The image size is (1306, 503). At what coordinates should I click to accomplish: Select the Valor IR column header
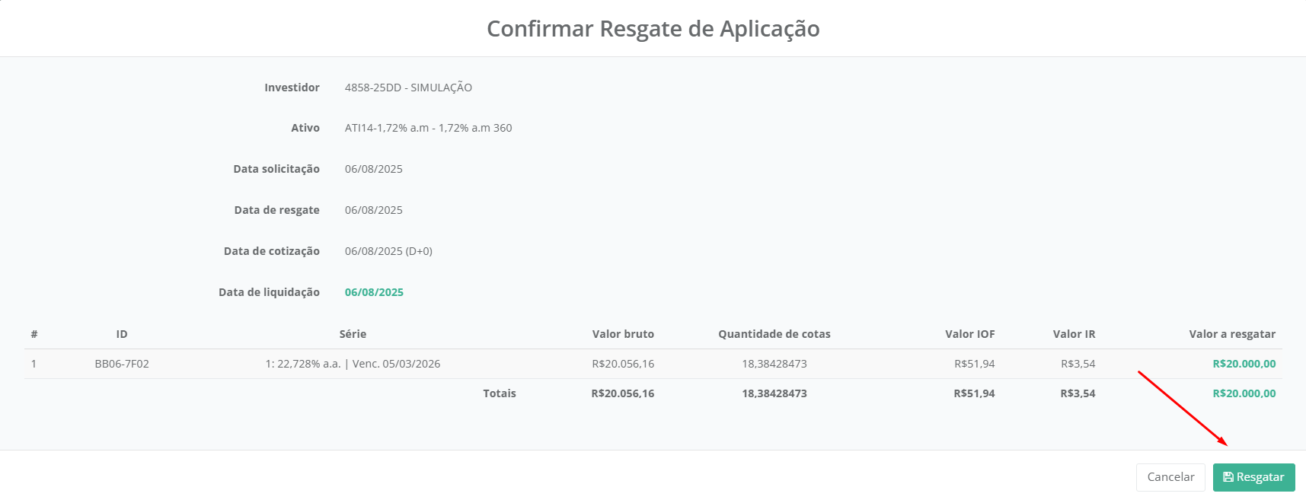pyautogui.click(x=1074, y=334)
